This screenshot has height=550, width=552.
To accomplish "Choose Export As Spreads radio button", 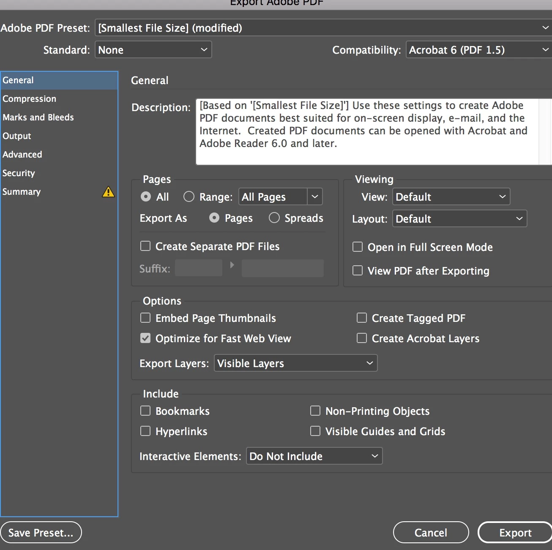I will pos(274,218).
